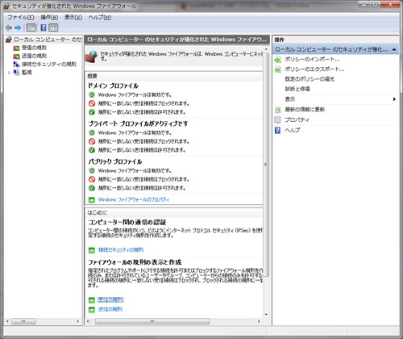Expand the 監視 node arrow

click(x=9, y=73)
